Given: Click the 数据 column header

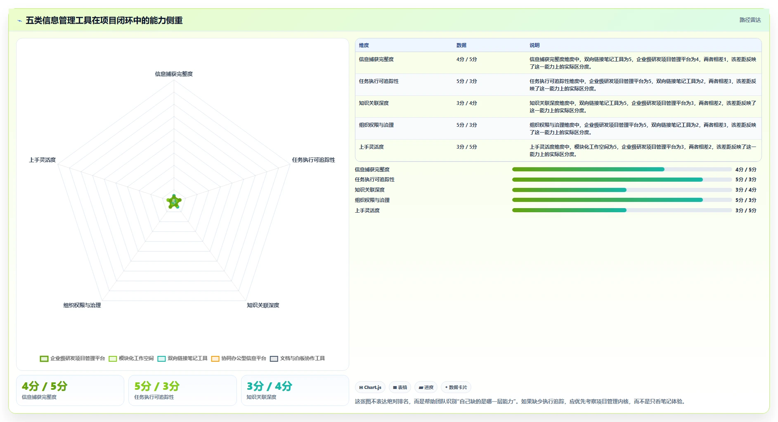Looking at the screenshot, I should tap(461, 45).
